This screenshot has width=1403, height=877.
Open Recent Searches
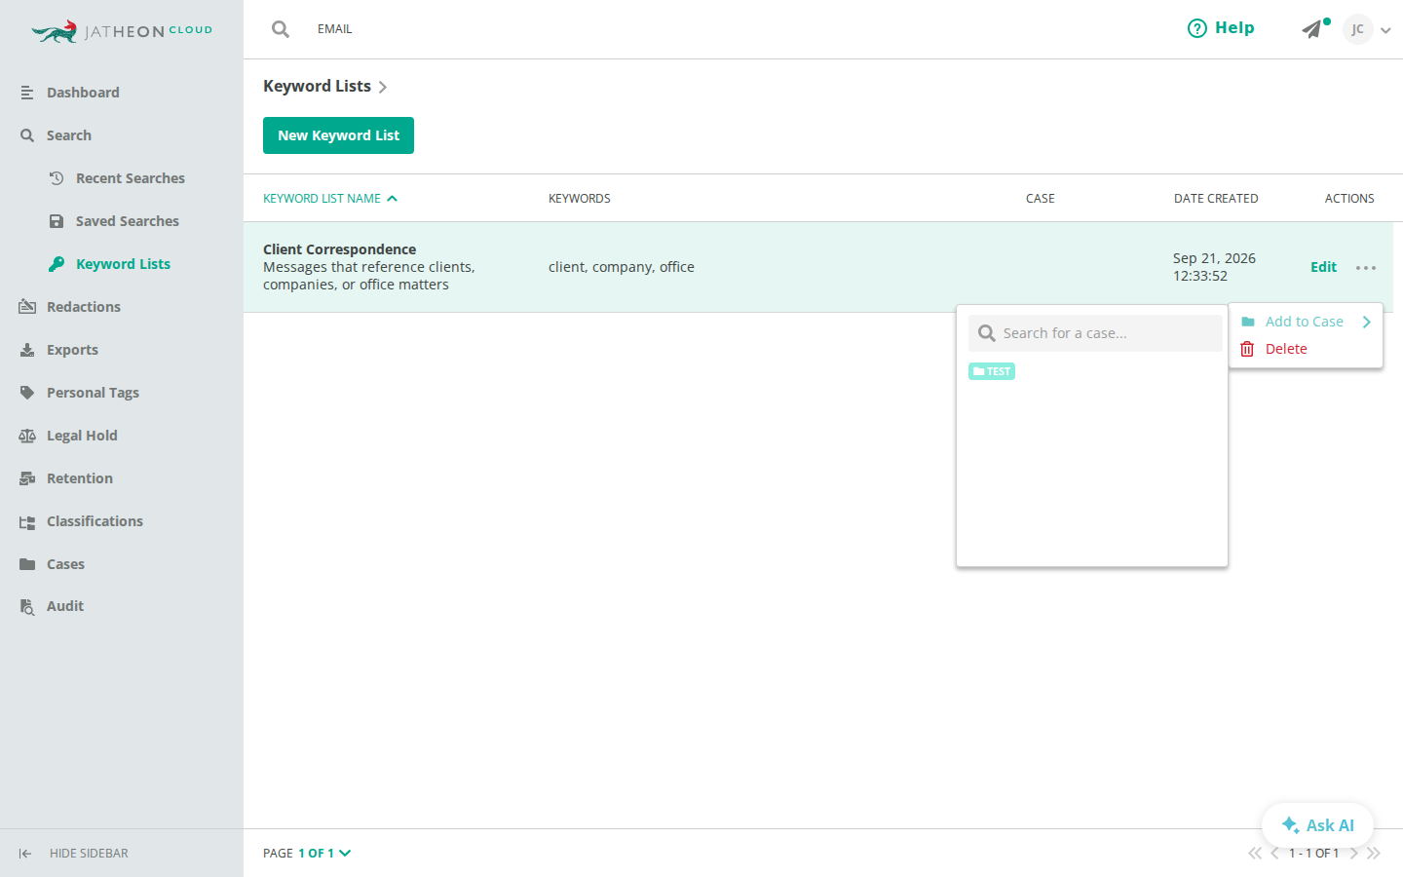(x=130, y=178)
